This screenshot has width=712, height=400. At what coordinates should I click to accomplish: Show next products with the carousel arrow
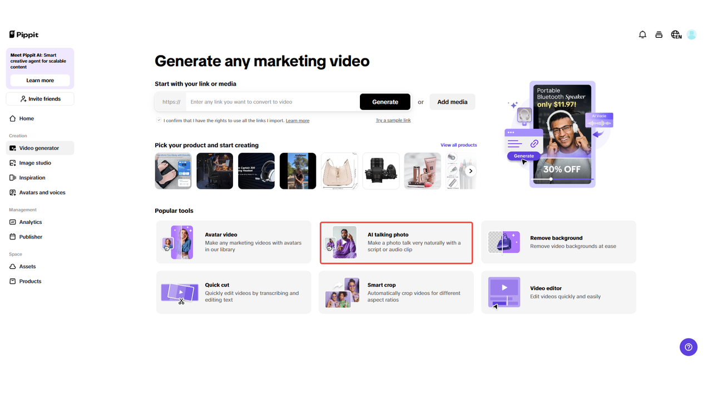(x=471, y=171)
